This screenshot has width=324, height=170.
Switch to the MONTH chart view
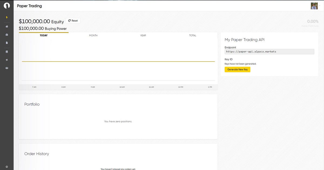(x=93, y=35)
